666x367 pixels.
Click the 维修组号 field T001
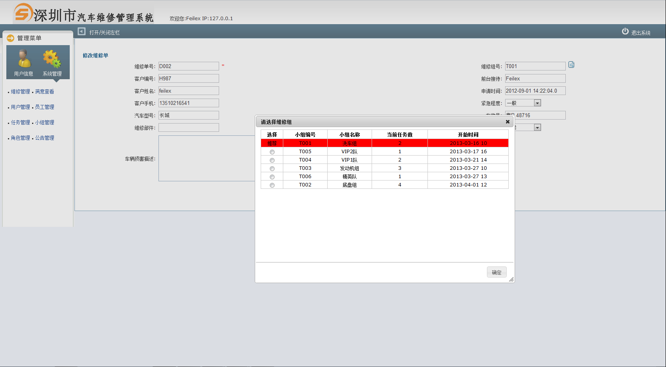click(535, 66)
